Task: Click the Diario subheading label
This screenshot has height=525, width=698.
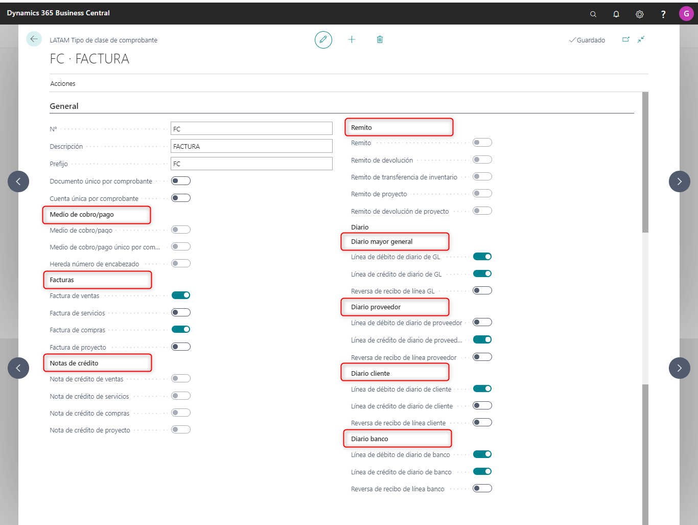Action: pyautogui.click(x=360, y=227)
